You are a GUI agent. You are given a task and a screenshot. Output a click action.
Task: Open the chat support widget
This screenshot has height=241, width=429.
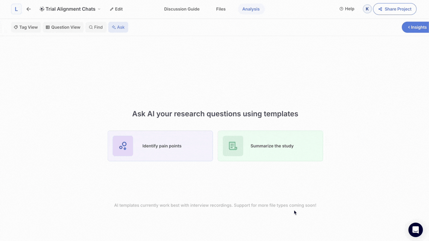click(x=415, y=230)
